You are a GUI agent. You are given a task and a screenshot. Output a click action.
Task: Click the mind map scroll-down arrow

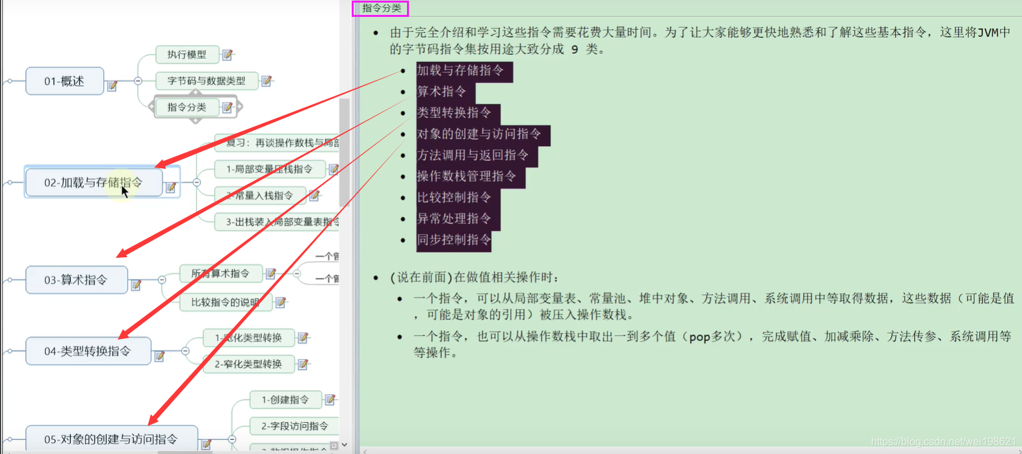pyautogui.click(x=345, y=445)
